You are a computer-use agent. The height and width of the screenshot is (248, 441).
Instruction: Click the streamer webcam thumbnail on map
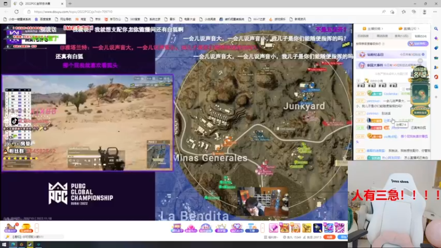(x=263, y=202)
